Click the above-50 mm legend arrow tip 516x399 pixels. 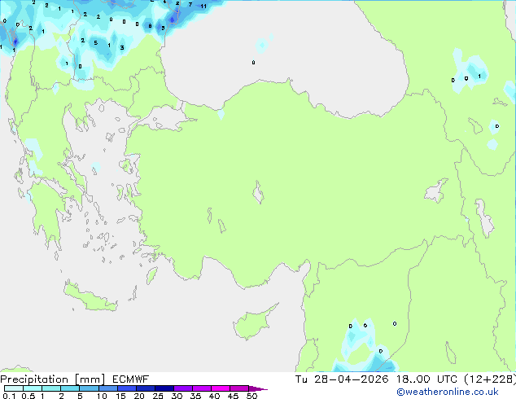258,388
